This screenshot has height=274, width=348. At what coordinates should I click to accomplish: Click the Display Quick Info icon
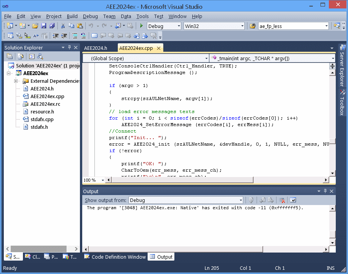[27, 36]
